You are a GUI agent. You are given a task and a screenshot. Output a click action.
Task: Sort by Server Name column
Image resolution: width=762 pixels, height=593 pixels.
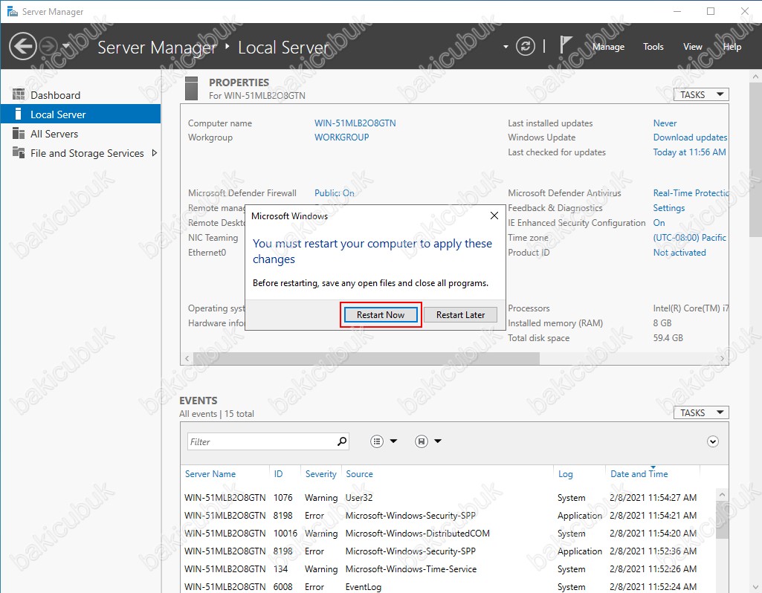click(x=210, y=473)
